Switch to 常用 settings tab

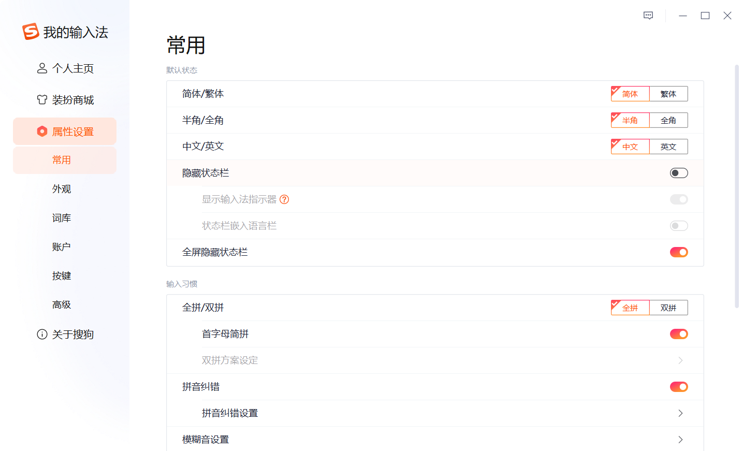65,160
